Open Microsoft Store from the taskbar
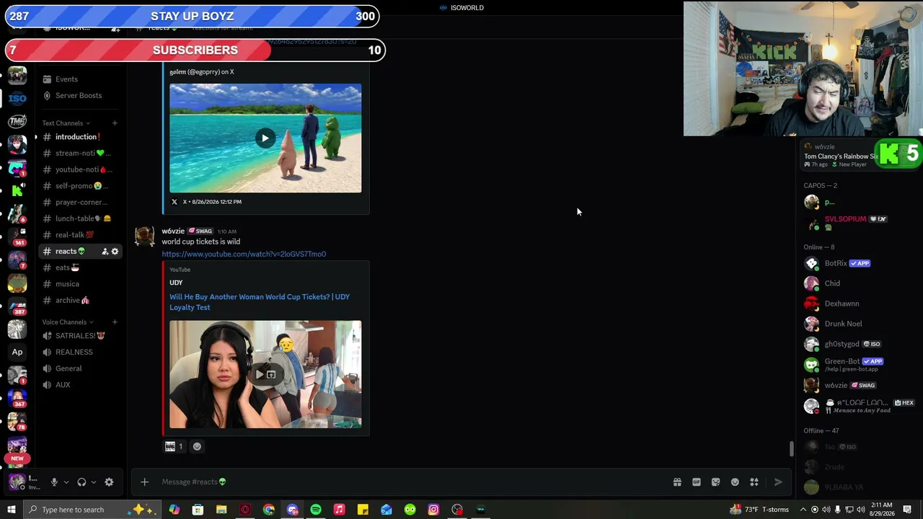The width and height of the screenshot is (923, 519). pos(198,510)
